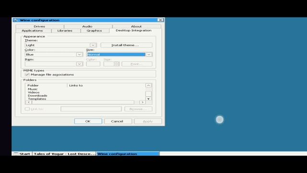The width and height of the screenshot is (307, 173).
Task: Click the Wine configuration title bar icon
Action: [16, 20]
